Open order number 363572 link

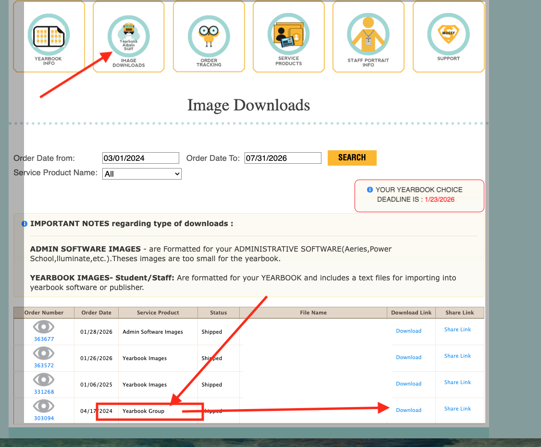(x=44, y=365)
